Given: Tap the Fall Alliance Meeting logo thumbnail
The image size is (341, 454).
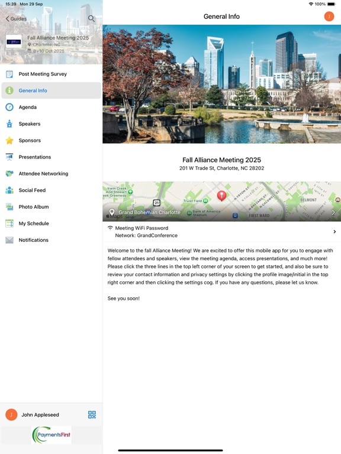Looking at the screenshot, I should click(14, 42).
